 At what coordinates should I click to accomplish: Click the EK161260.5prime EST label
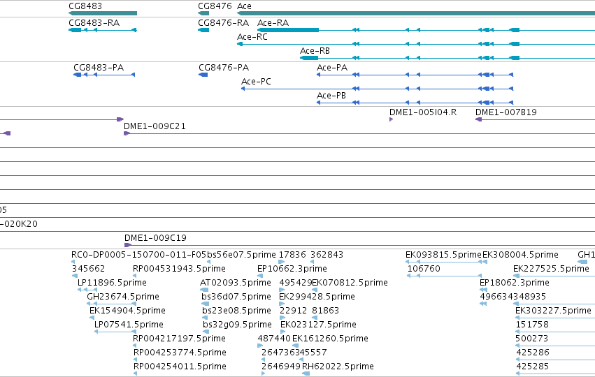coord(331,339)
